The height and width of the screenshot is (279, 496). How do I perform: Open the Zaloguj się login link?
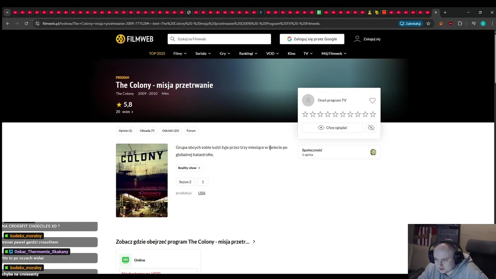click(x=367, y=39)
